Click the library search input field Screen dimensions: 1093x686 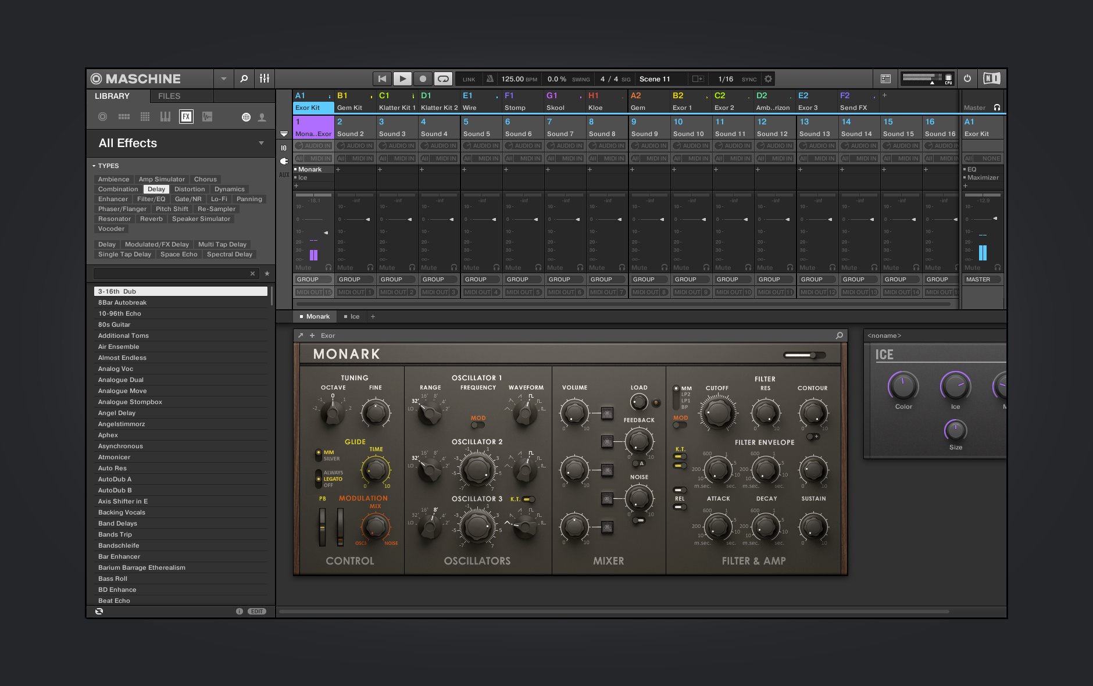tap(171, 273)
